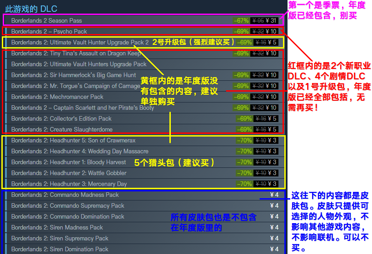Click ¥3 price of Wattle Gobbler
This screenshot has height=254, width=372.
(273, 173)
